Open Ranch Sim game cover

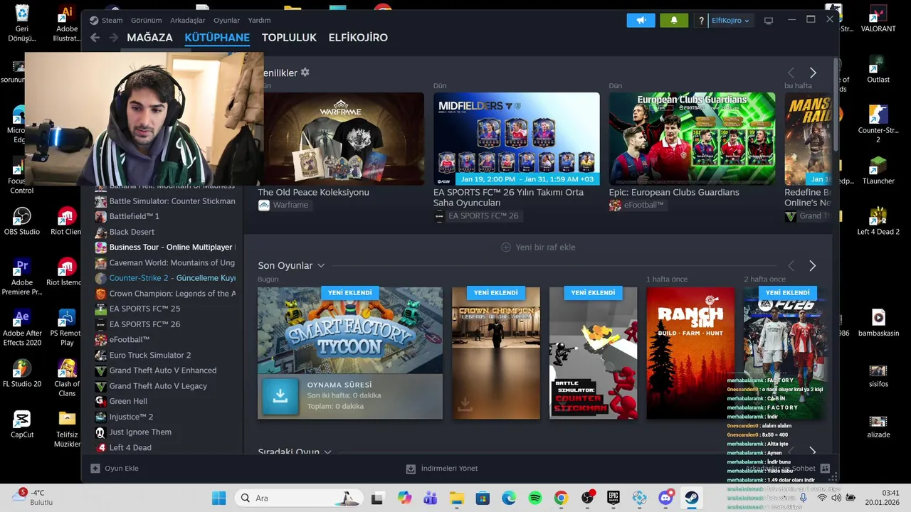pyautogui.click(x=690, y=353)
